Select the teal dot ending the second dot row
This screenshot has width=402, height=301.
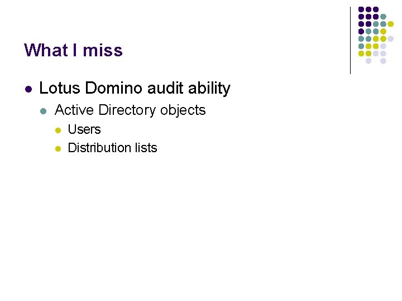[383, 17]
